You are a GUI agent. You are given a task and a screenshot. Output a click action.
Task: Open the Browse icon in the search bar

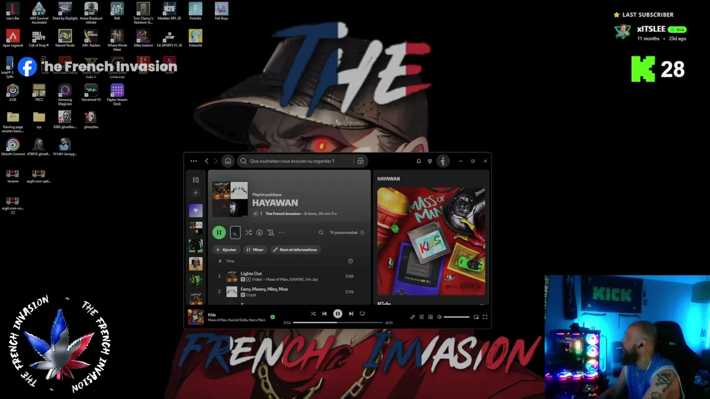[361, 161]
